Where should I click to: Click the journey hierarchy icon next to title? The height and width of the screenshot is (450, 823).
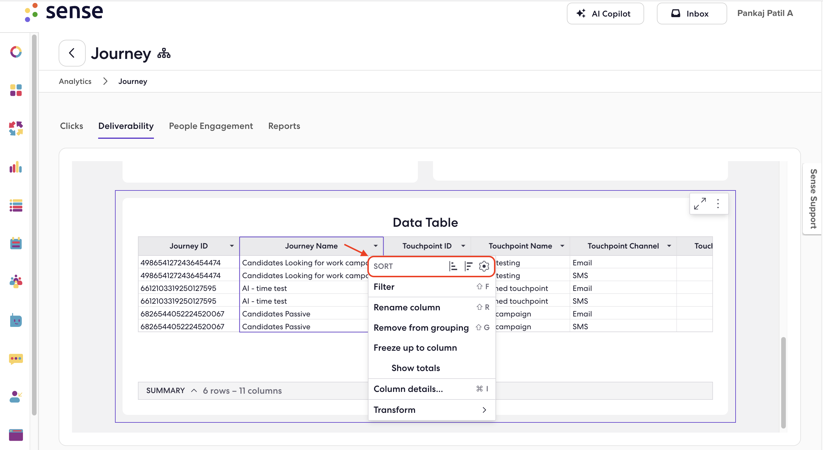tap(164, 53)
